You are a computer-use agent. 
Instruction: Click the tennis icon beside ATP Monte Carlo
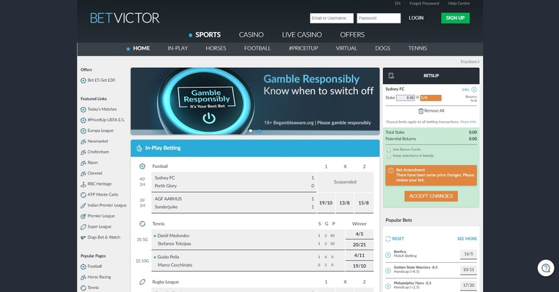tap(83, 195)
